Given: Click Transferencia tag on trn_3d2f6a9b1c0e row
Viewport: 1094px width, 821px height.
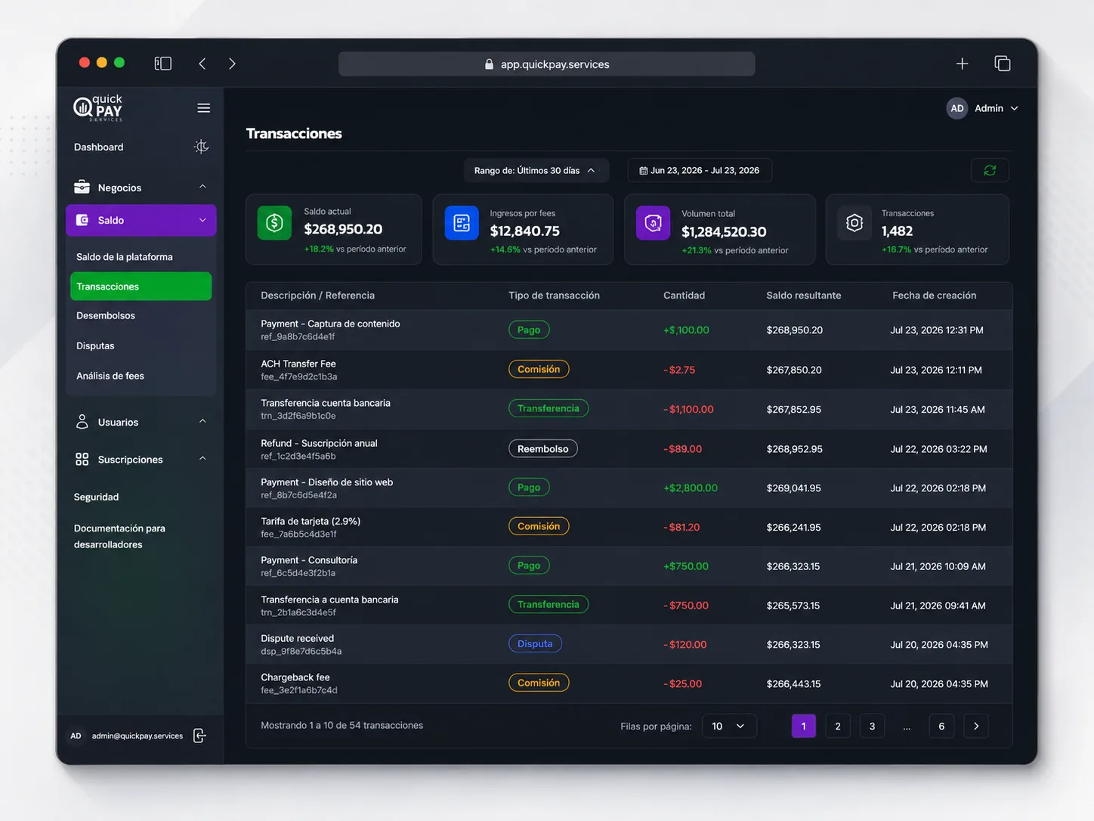Looking at the screenshot, I should (549, 408).
